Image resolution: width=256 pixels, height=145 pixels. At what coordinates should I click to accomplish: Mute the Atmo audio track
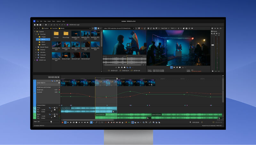(x=54, y=108)
